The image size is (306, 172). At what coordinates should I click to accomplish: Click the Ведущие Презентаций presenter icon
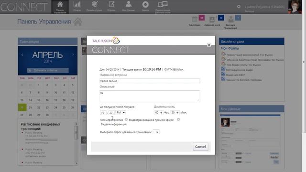tap(230, 20)
